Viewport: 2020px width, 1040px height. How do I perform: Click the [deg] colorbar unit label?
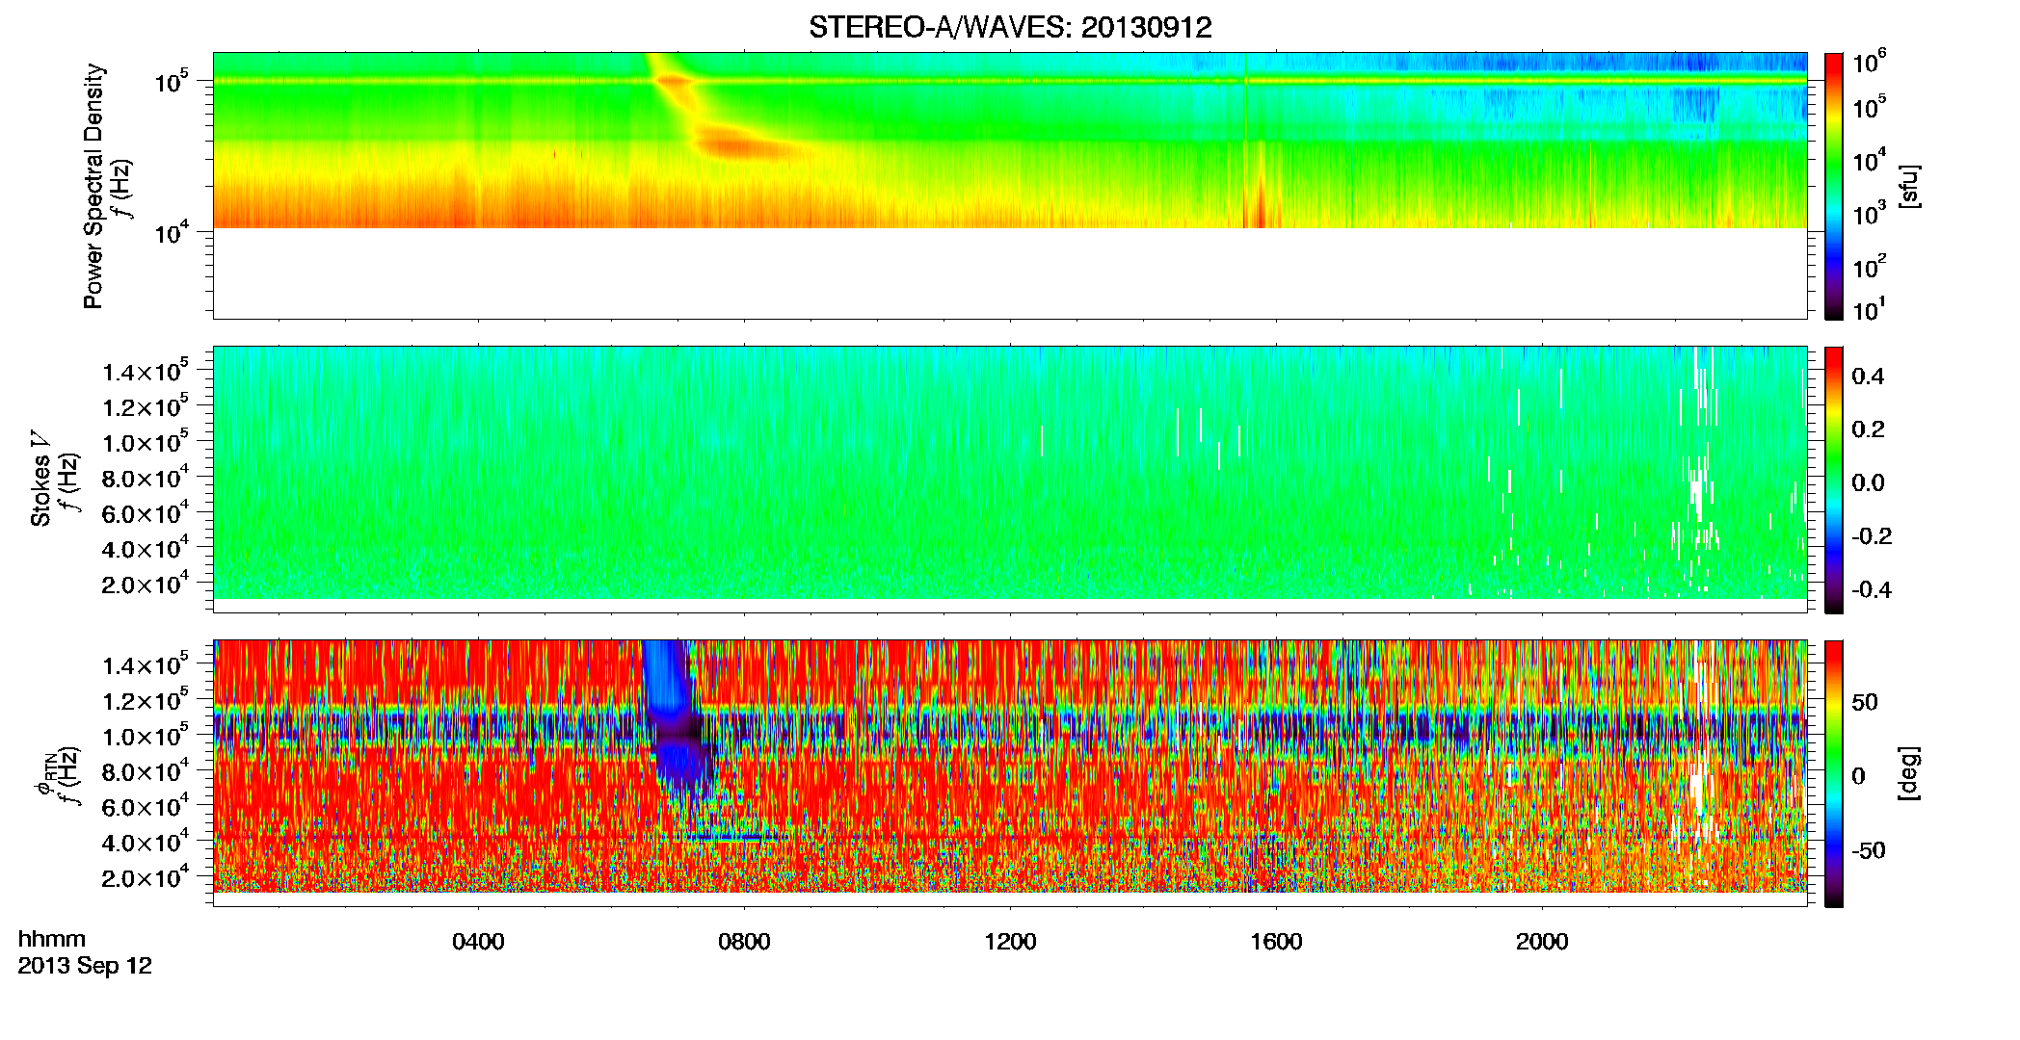[1909, 773]
